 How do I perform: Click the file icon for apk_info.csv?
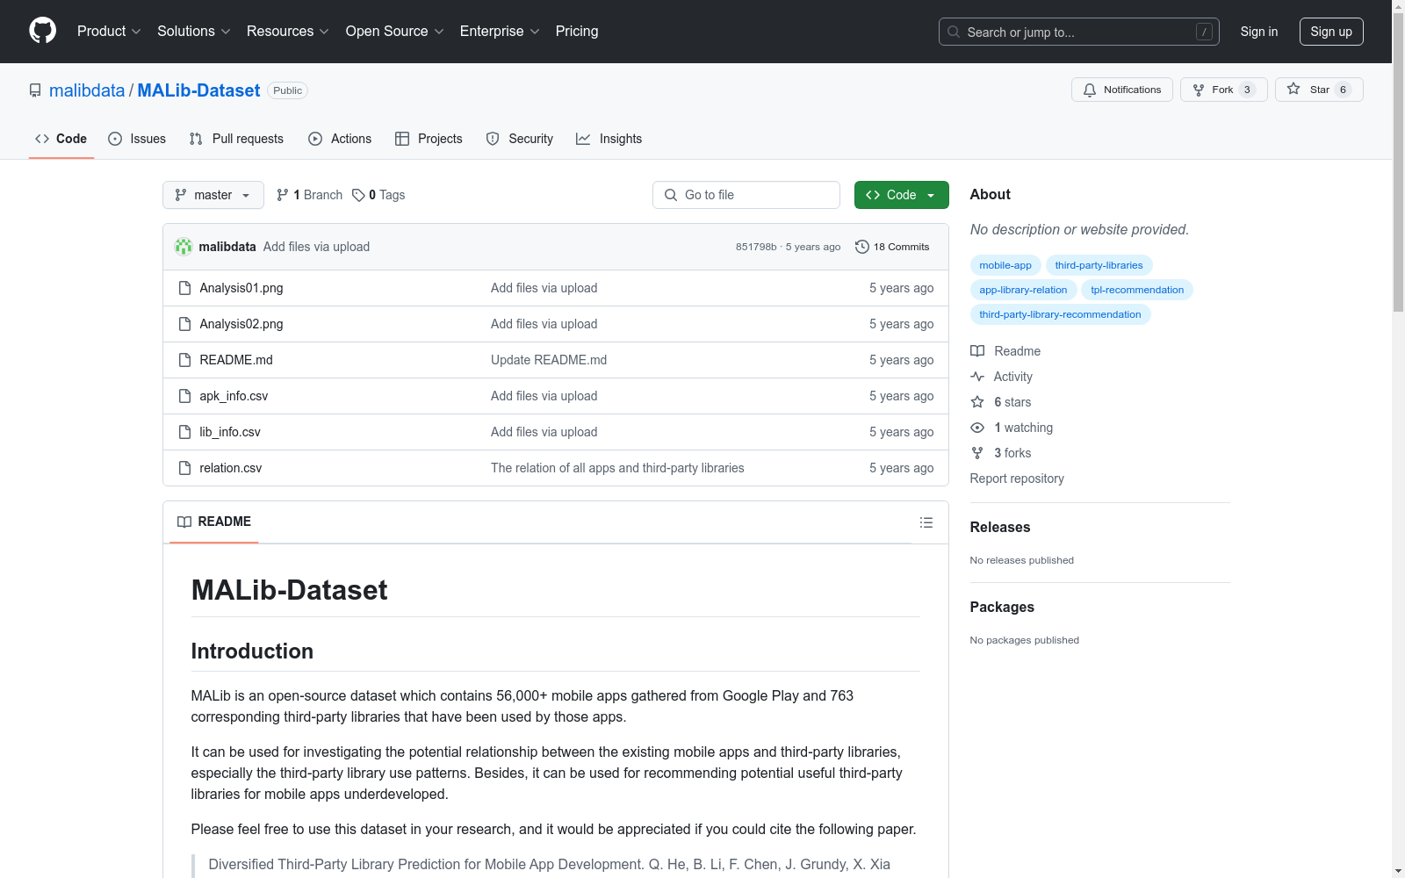[x=184, y=396]
